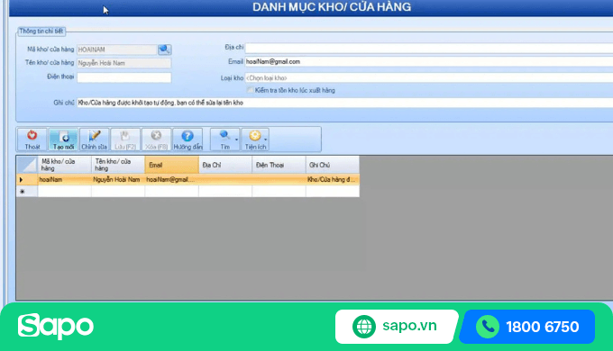Open the sapo.vn website link
Image resolution: width=613 pixels, height=351 pixels.
pyautogui.click(x=397, y=327)
